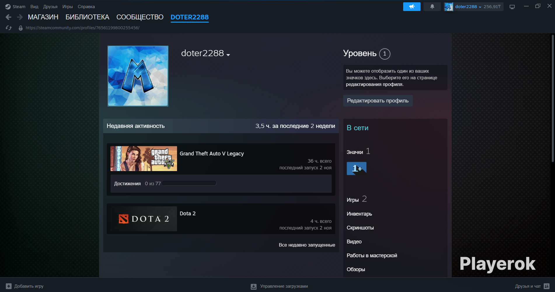Open the Справка menu
The image size is (555, 292).
pyautogui.click(x=86, y=7)
